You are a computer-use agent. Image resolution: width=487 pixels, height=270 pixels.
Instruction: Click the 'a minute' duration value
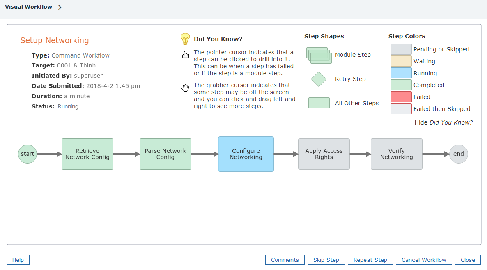(77, 96)
